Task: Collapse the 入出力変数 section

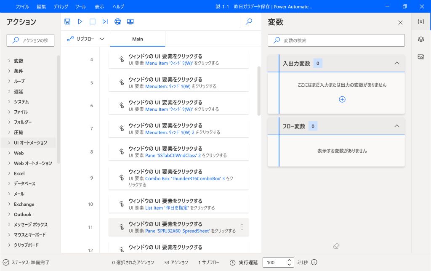Action: tap(396, 63)
